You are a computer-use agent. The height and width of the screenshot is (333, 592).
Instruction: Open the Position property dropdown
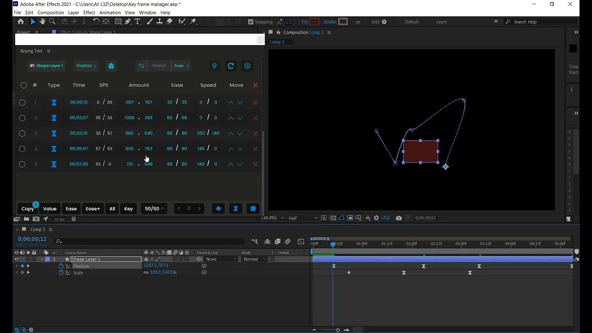(x=86, y=66)
